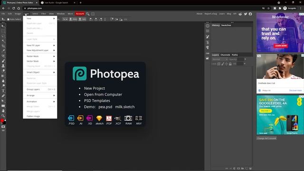The width and height of the screenshot is (304, 171).
Task: Select the Lasso tool
Action: [x=3, y=36]
